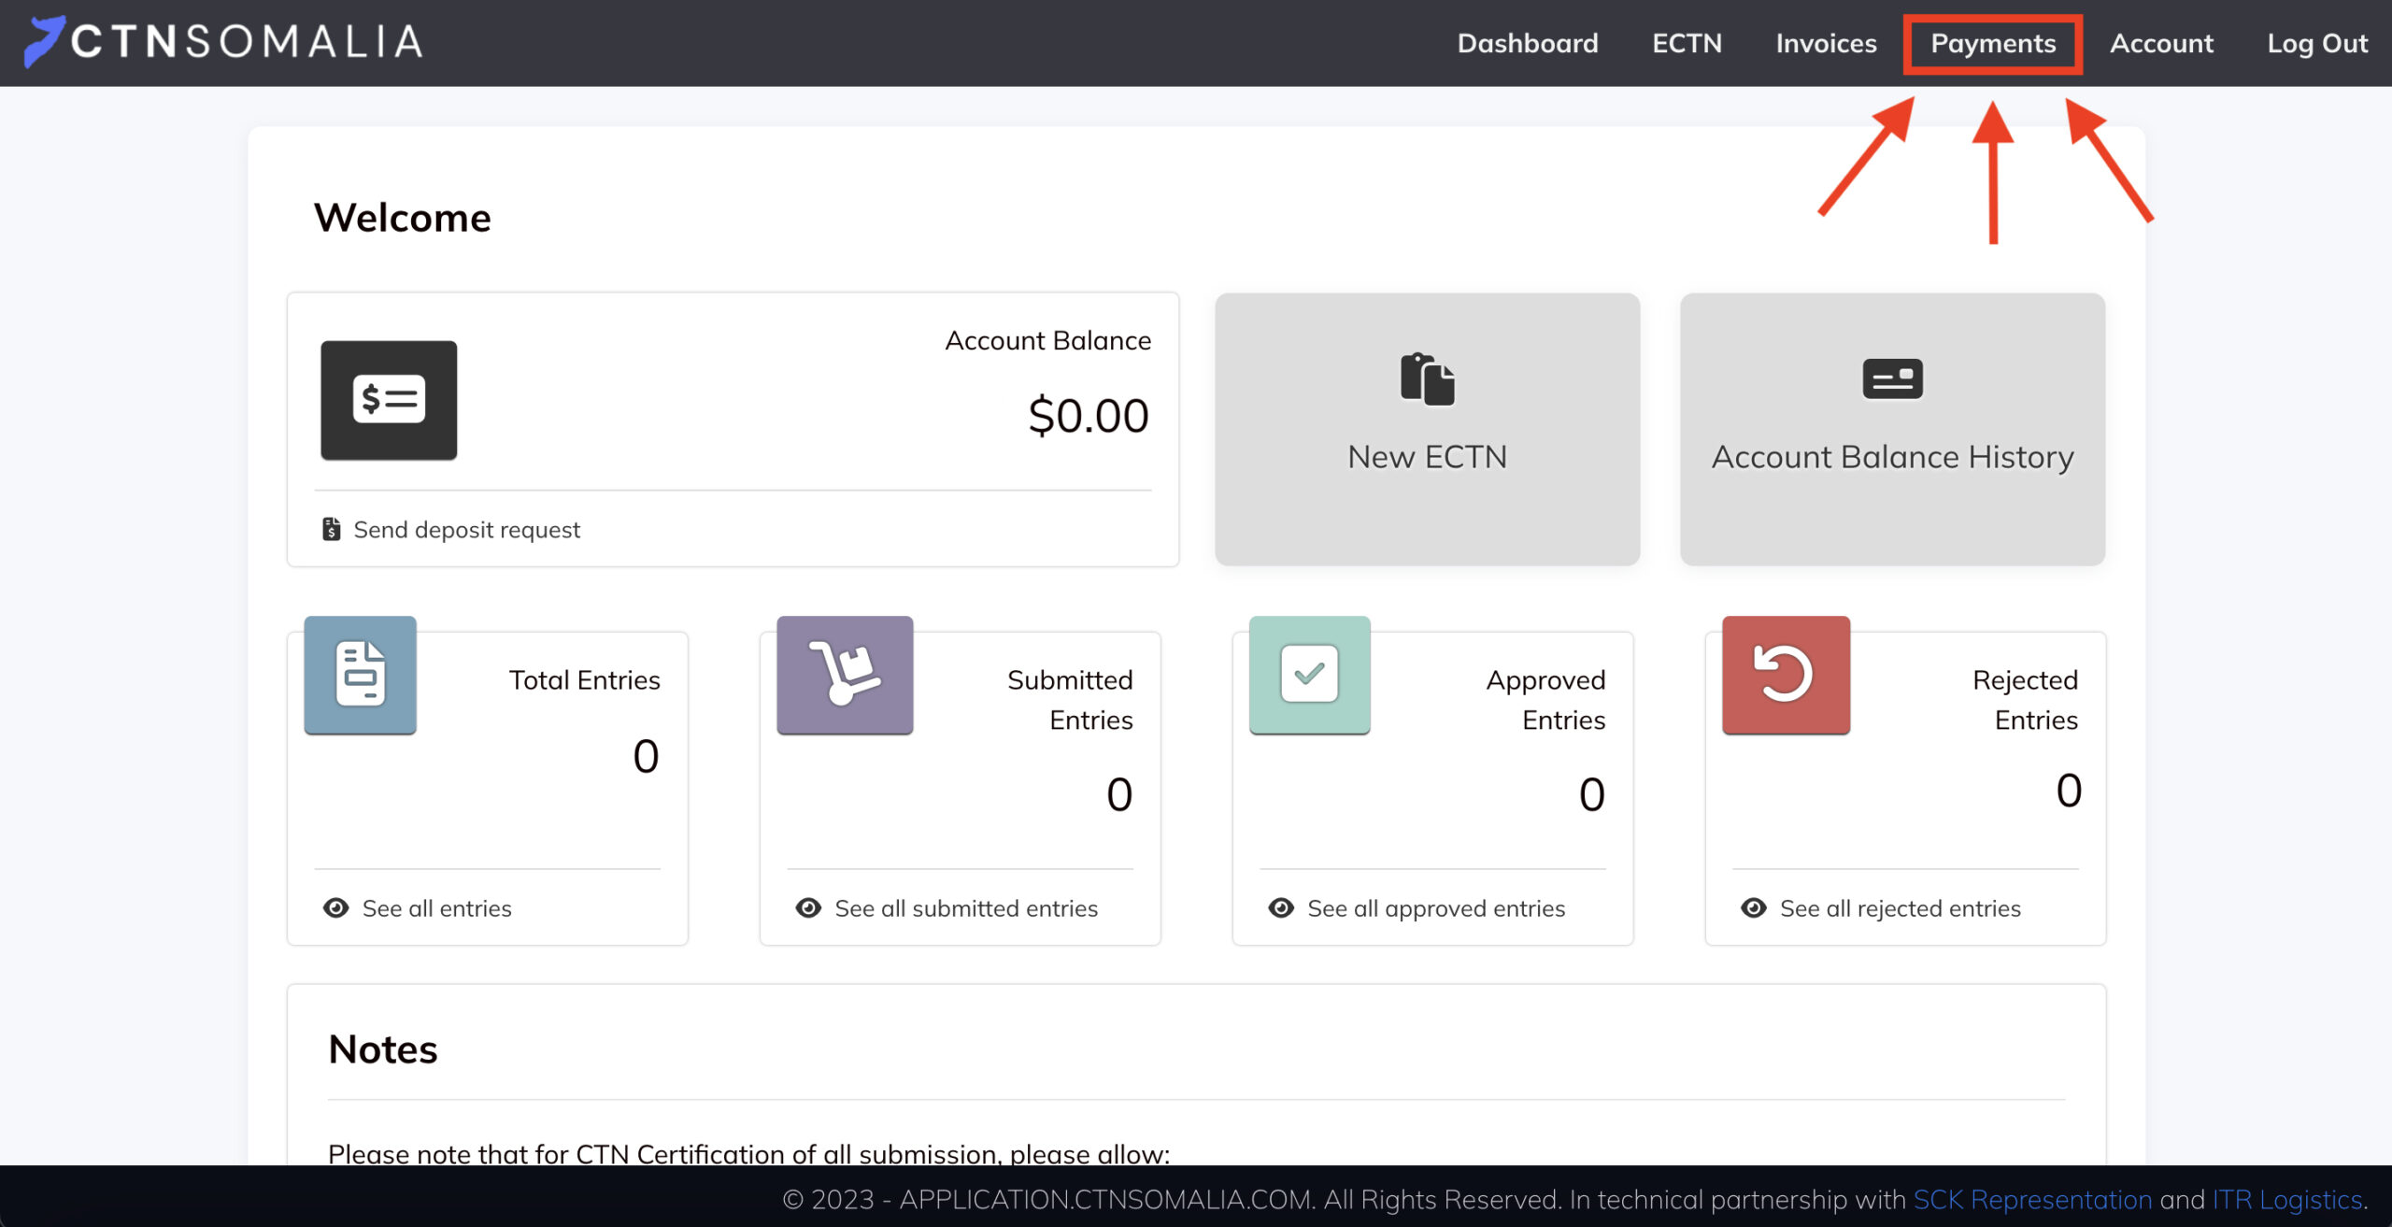Click the Rejected Entries count value

click(x=2069, y=791)
